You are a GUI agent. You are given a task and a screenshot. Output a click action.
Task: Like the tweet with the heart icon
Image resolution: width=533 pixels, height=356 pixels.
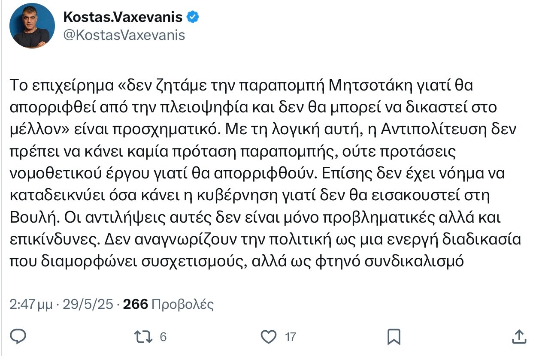[x=269, y=337]
